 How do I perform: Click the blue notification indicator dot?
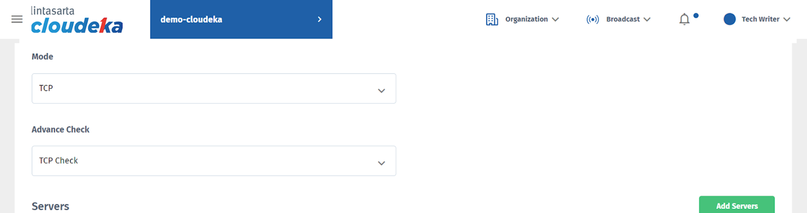(696, 15)
